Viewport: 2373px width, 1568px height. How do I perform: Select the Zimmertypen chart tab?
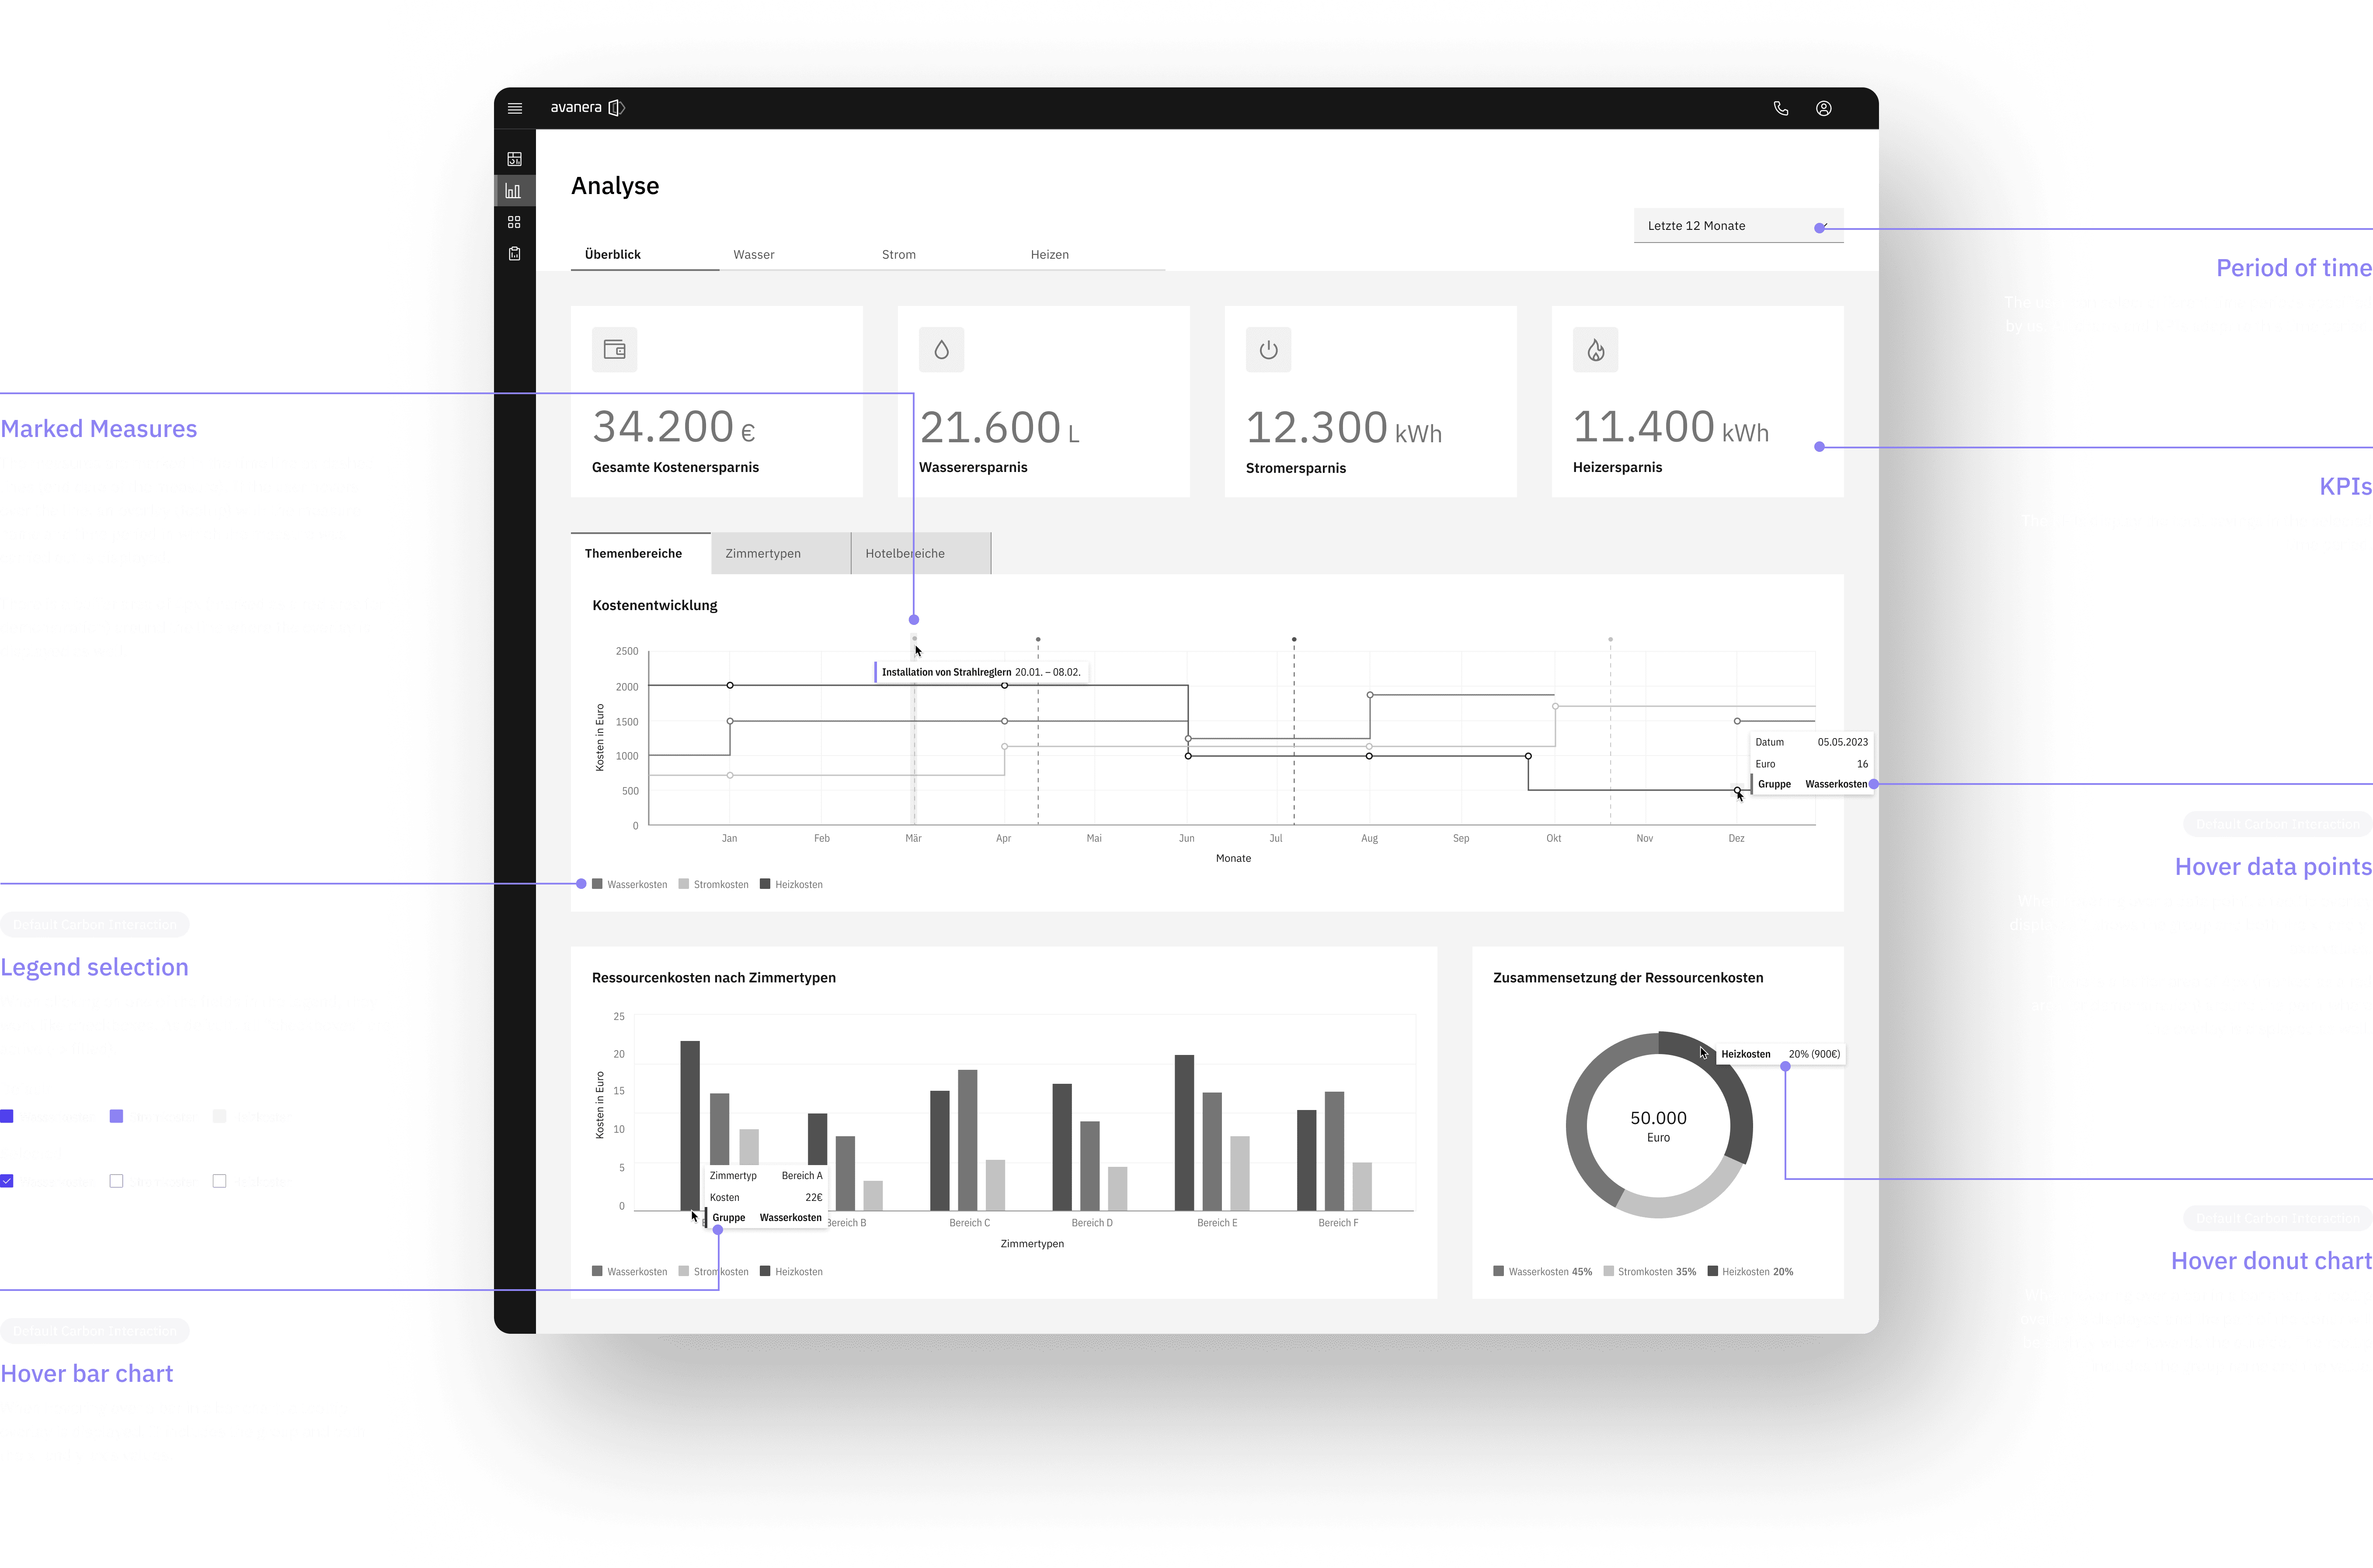(781, 553)
